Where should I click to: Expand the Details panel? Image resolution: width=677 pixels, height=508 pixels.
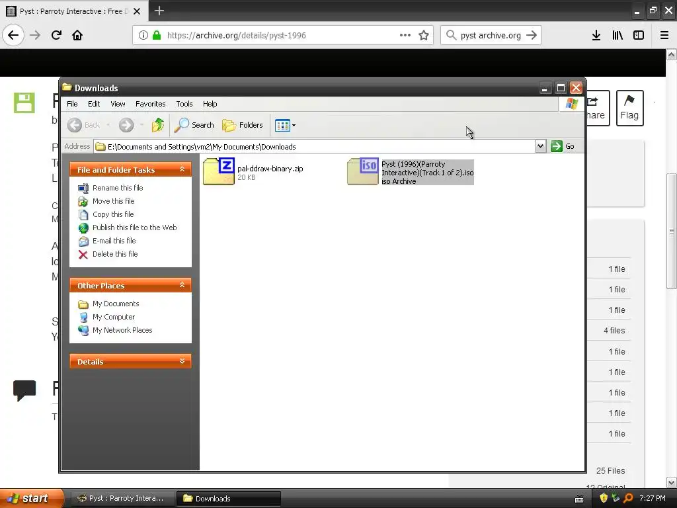tap(182, 361)
